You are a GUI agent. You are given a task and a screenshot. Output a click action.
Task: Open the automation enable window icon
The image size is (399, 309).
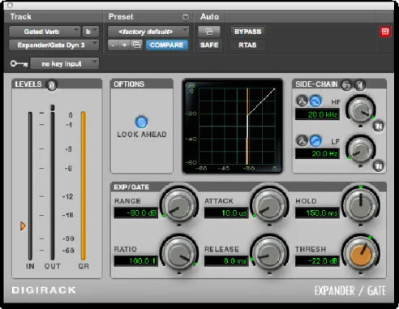pos(209,32)
